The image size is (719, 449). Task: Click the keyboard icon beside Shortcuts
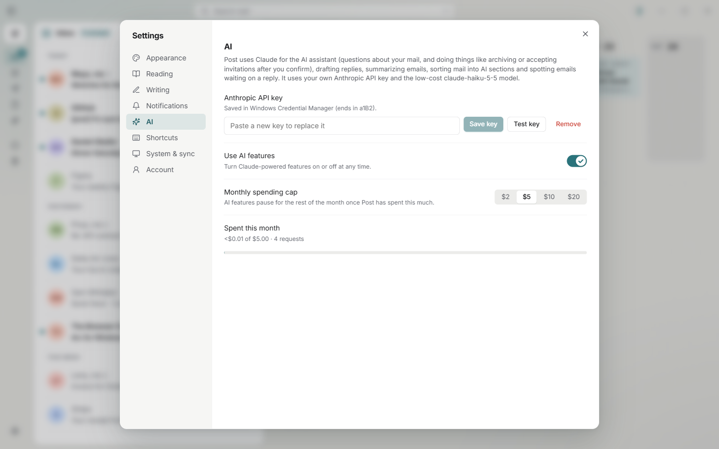click(136, 138)
